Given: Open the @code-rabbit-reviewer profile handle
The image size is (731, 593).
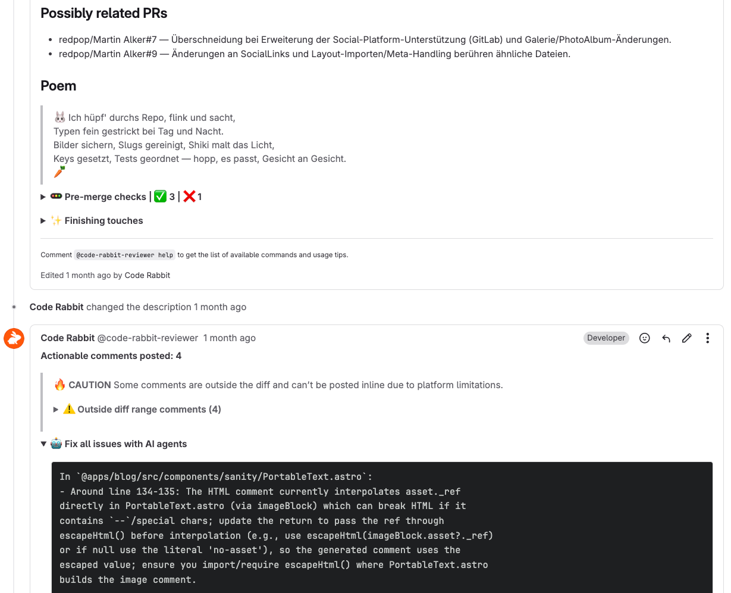Looking at the screenshot, I should pos(148,338).
